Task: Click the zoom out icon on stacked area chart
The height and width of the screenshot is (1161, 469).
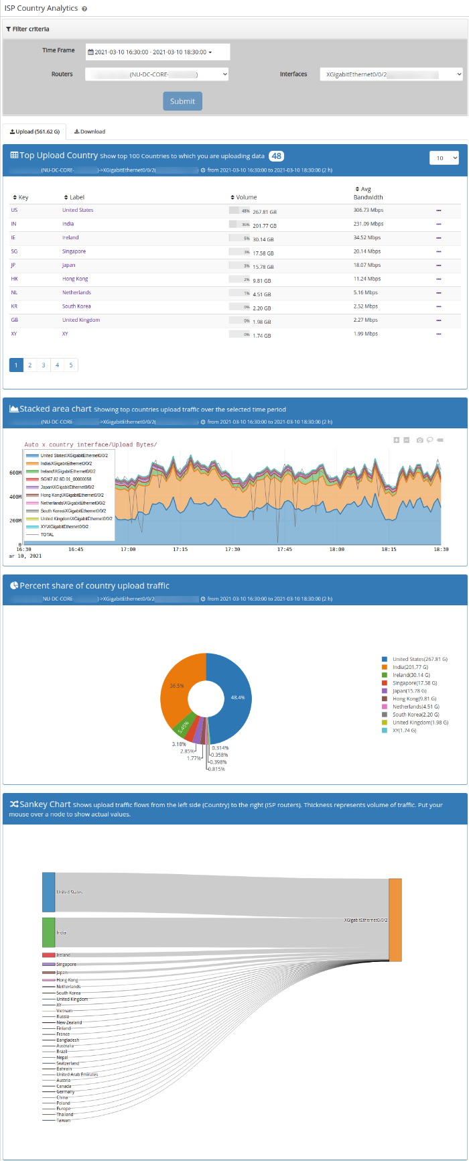Action: point(407,440)
